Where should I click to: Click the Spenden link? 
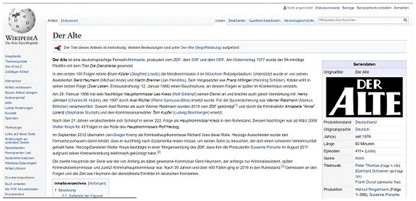point(12,118)
